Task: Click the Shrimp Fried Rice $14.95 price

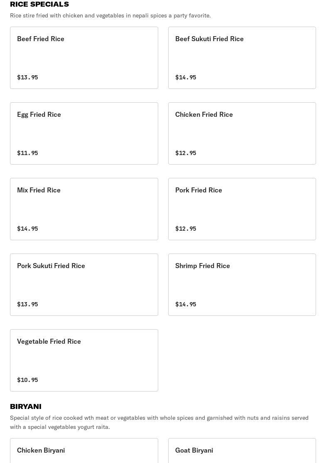Action: (186, 304)
